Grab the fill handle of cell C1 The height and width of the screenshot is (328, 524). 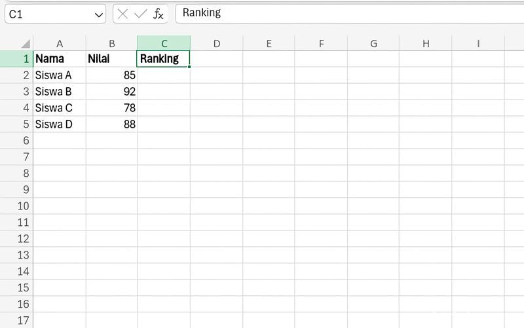[189, 67]
